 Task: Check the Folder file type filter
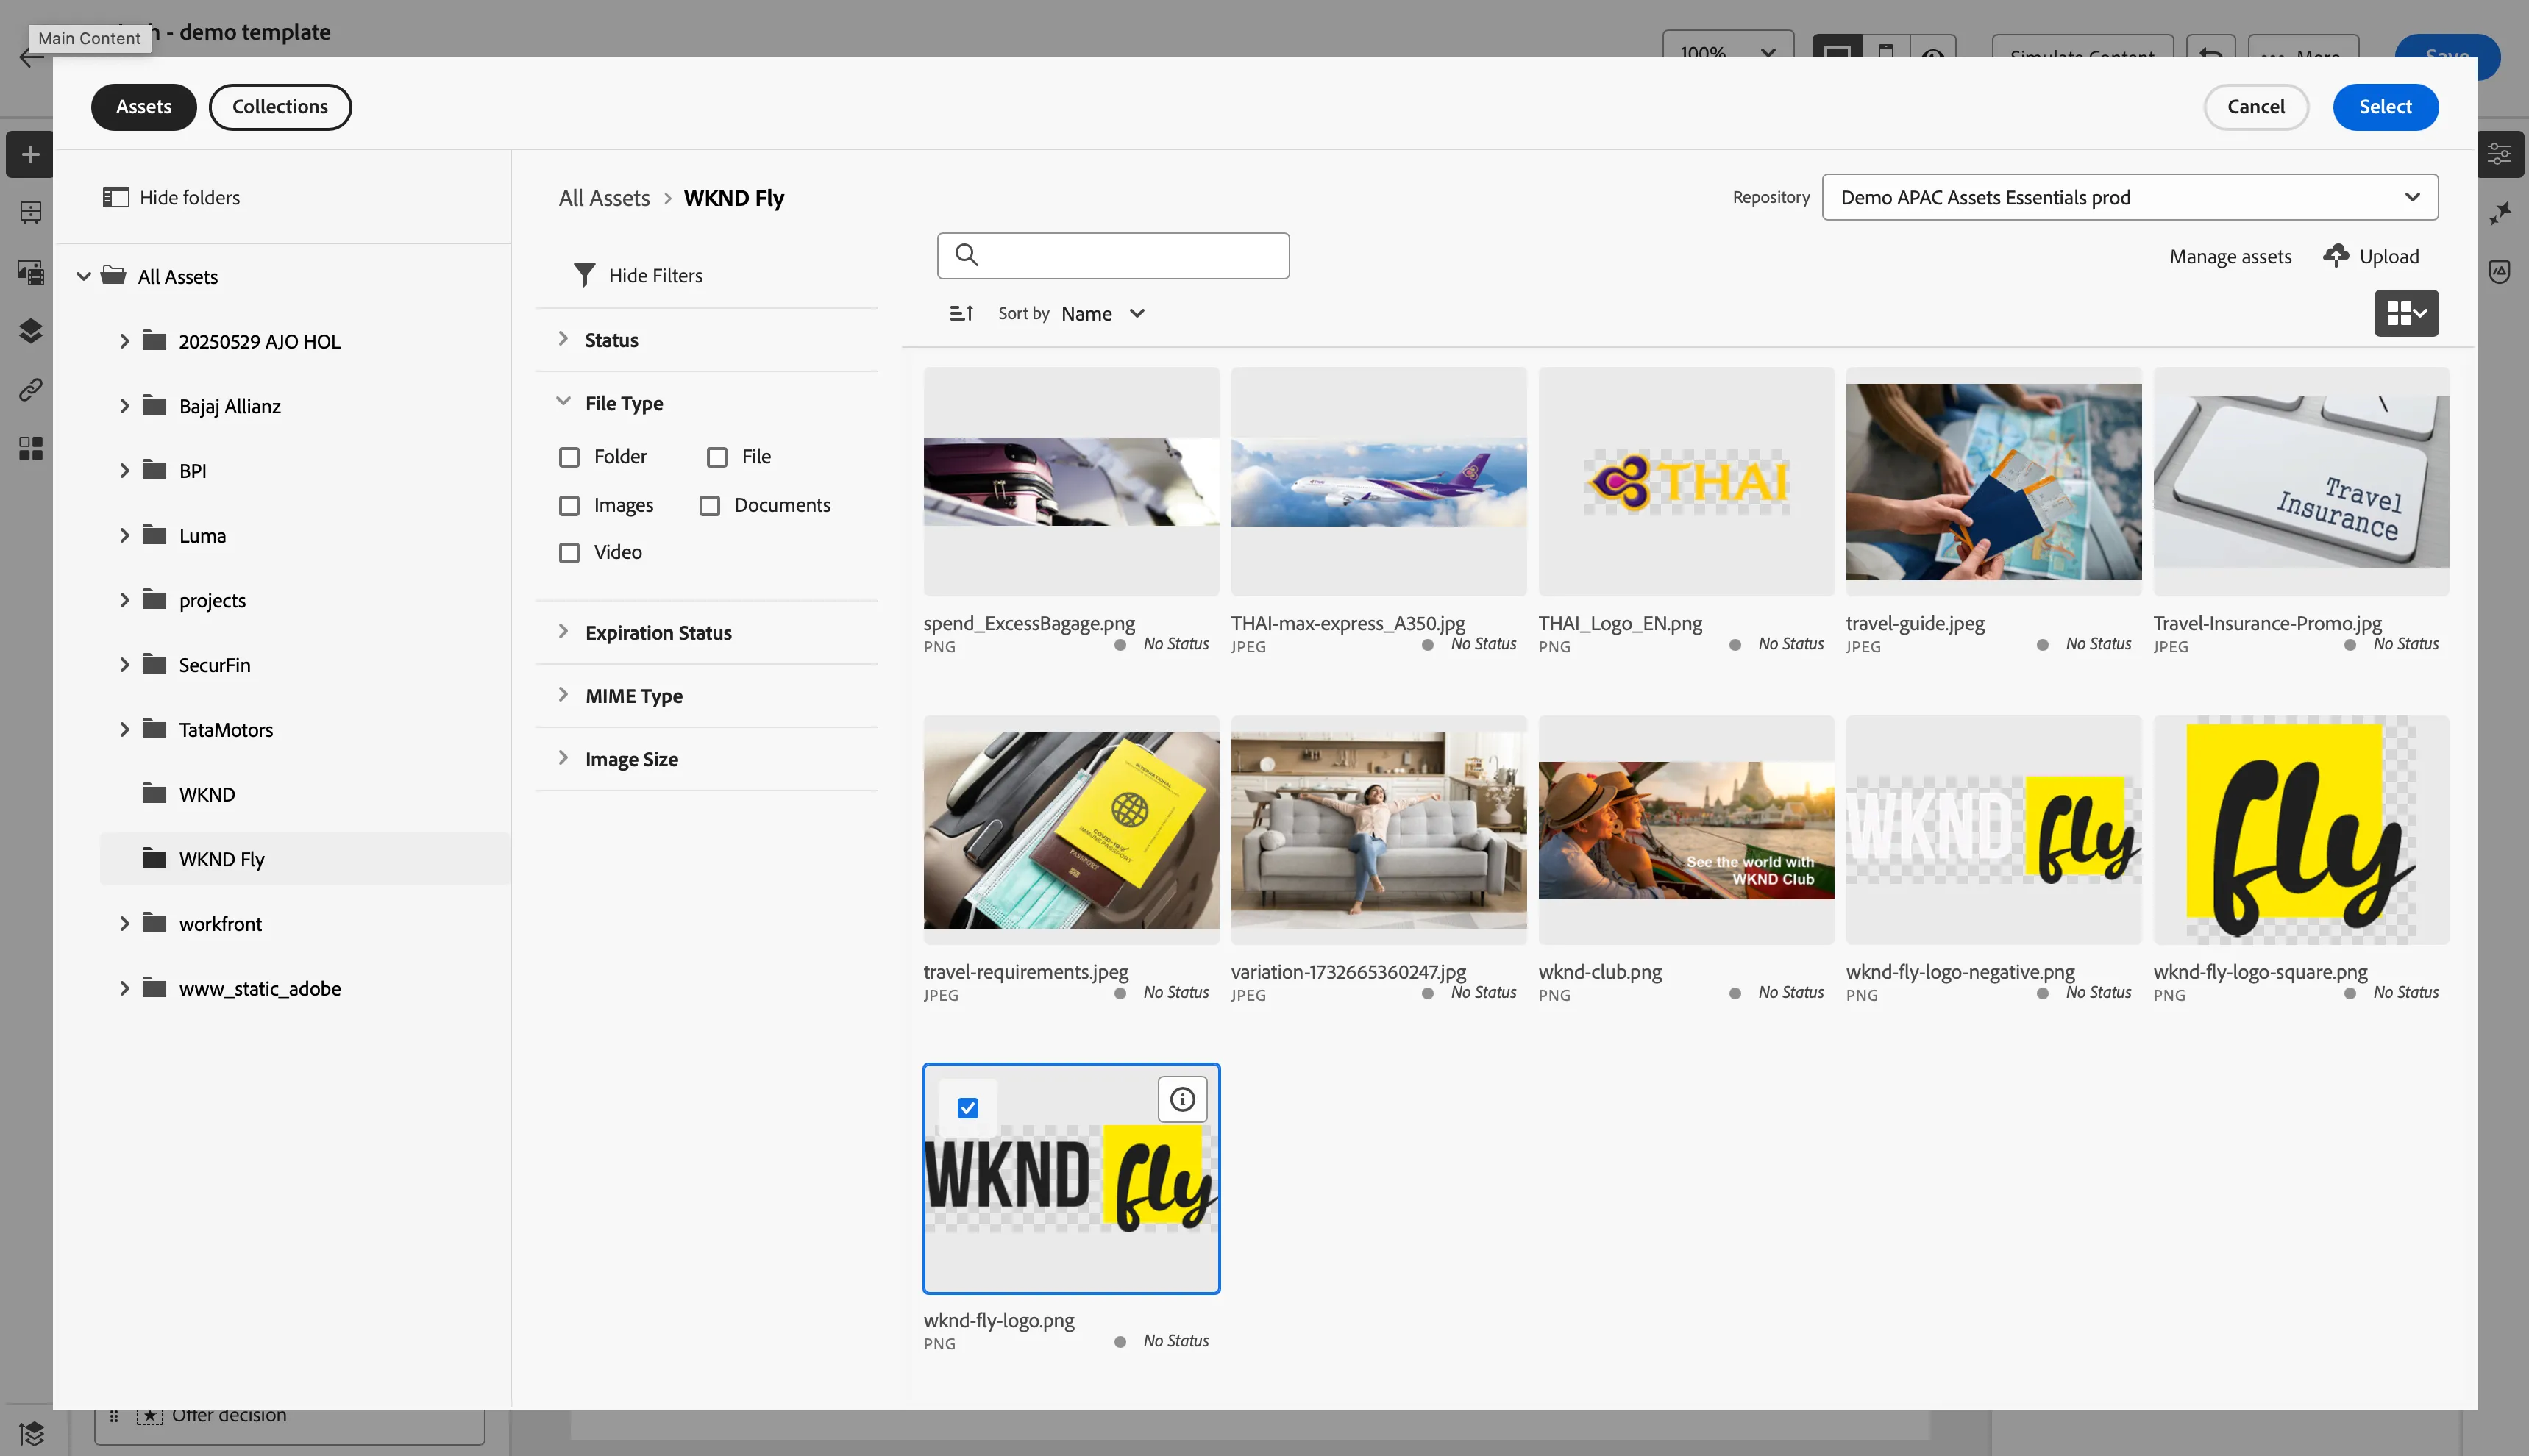click(569, 457)
